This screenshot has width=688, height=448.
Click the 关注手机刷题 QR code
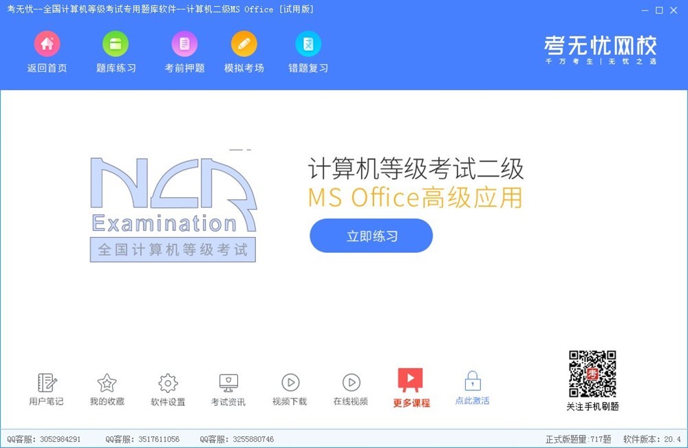(x=592, y=374)
